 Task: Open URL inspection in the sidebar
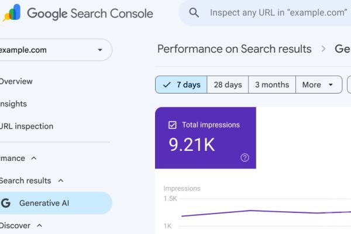coord(26,126)
